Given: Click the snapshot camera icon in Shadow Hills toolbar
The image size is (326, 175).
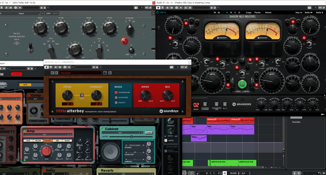Looking at the screenshot, I should point(310,8).
